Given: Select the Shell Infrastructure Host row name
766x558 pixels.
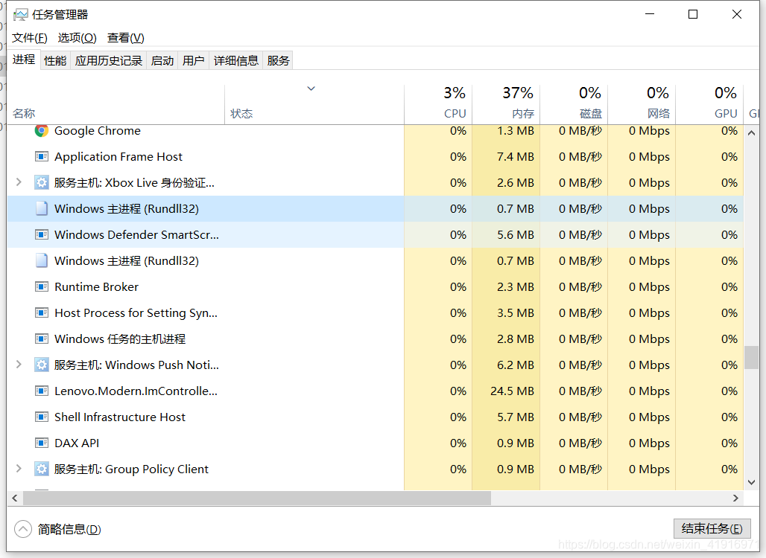Looking at the screenshot, I should (120, 417).
